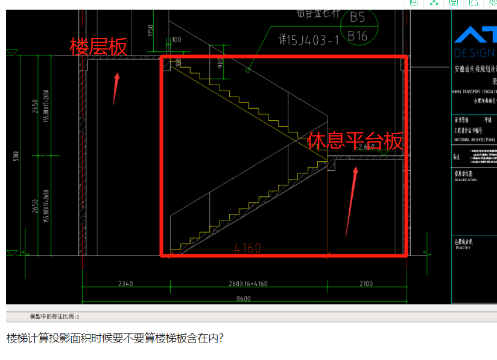Click the red 楼层板 annotation label
The height and width of the screenshot is (360, 497).
tap(98, 47)
